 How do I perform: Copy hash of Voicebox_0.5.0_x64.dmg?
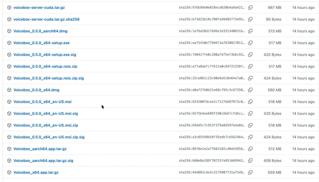click(250, 90)
